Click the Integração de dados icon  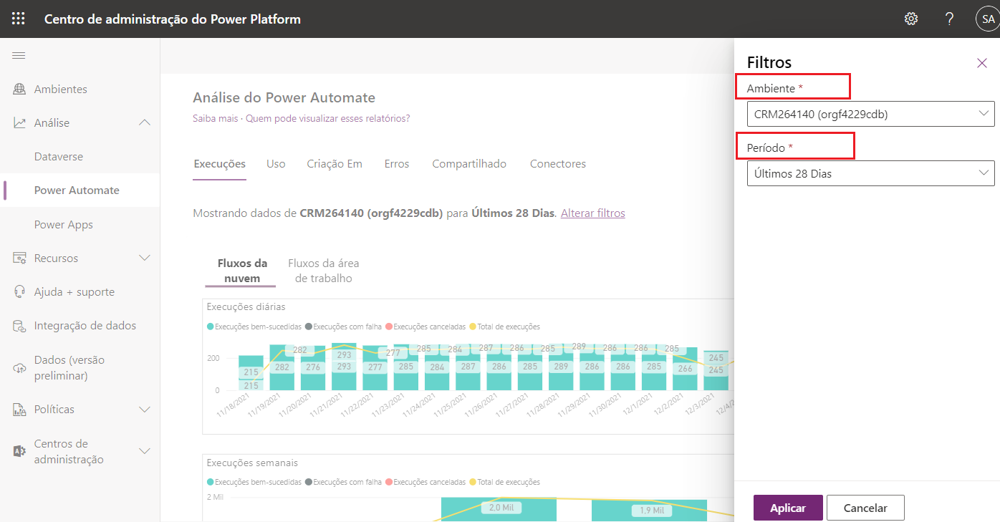(x=19, y=326)
